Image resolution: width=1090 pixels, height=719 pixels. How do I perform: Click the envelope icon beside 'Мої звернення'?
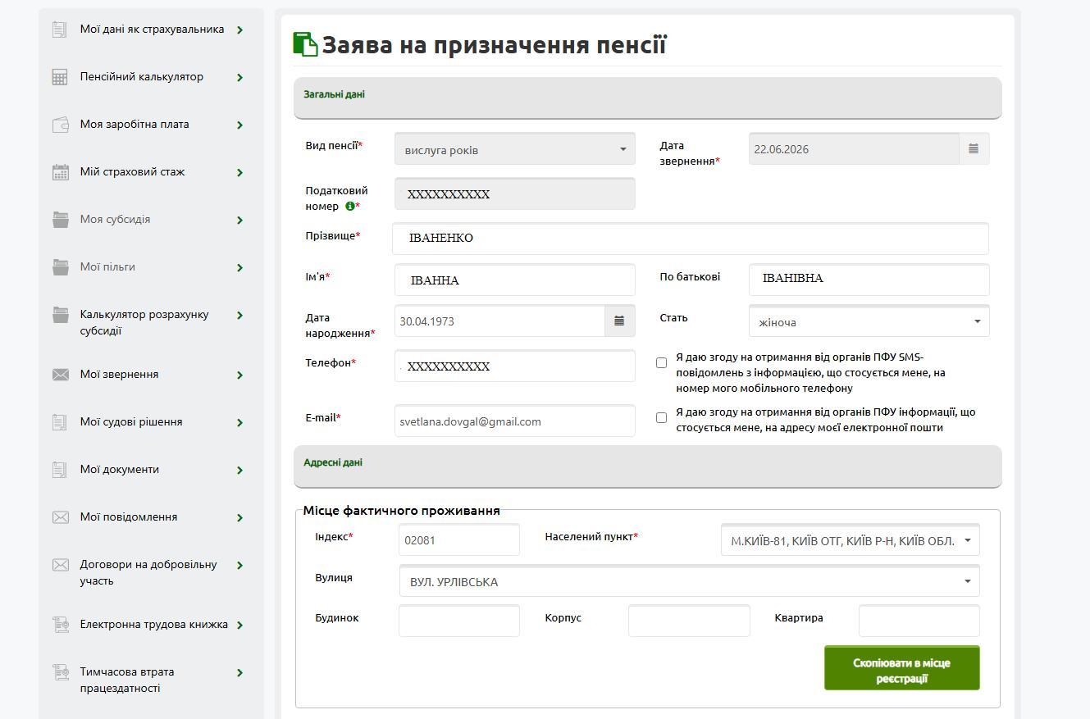pyautogui.click(x=60, y=375)
